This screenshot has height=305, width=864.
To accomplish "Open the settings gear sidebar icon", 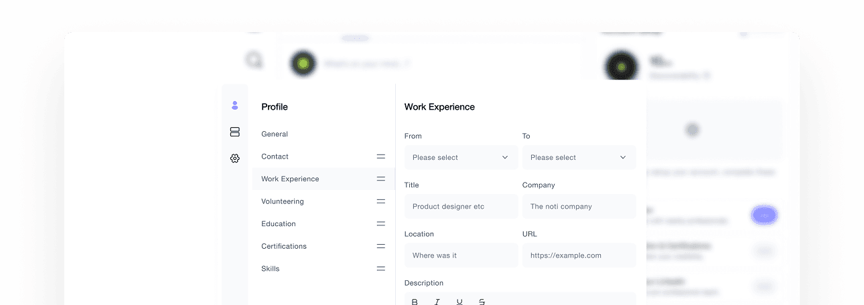I will (234, 159).
